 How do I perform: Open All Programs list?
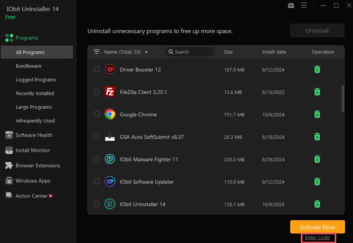pyautogui.click(x=37, y=52)
